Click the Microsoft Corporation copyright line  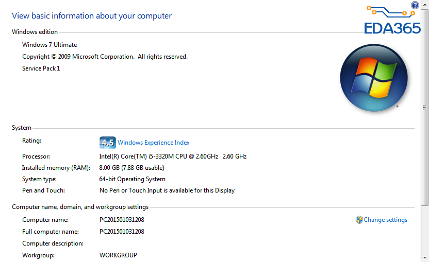(x=105, y=57)
